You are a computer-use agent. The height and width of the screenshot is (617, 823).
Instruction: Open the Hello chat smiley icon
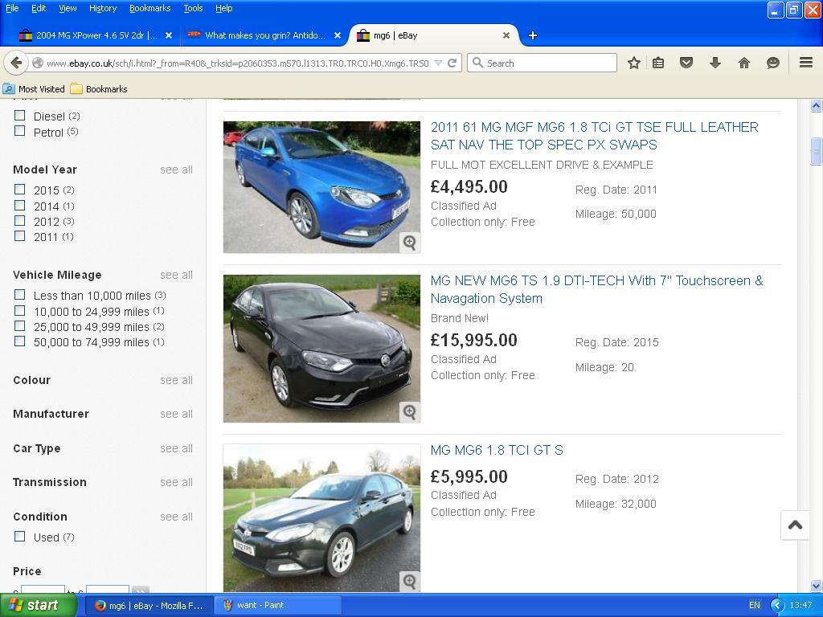pos(772,63)
